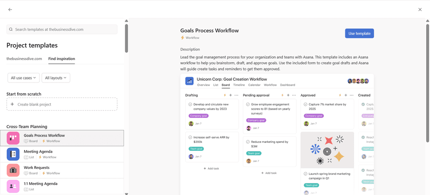Click the project member avatars group

(358, 81)
